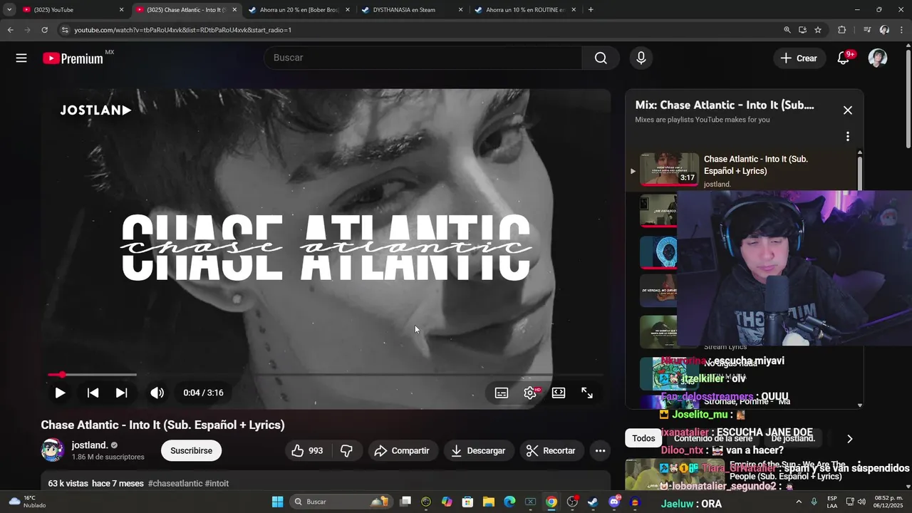Open Microsoft Edge from the taskbar

click(509, 502)
